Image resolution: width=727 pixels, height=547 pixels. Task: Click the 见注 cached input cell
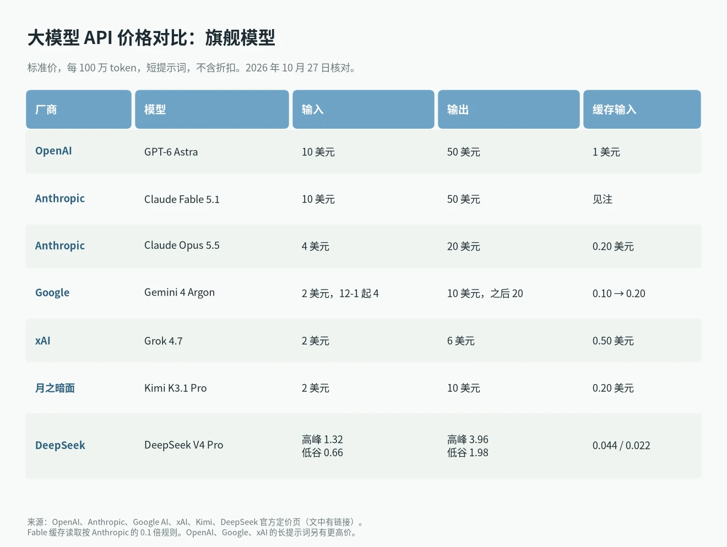tap(603, 199)
